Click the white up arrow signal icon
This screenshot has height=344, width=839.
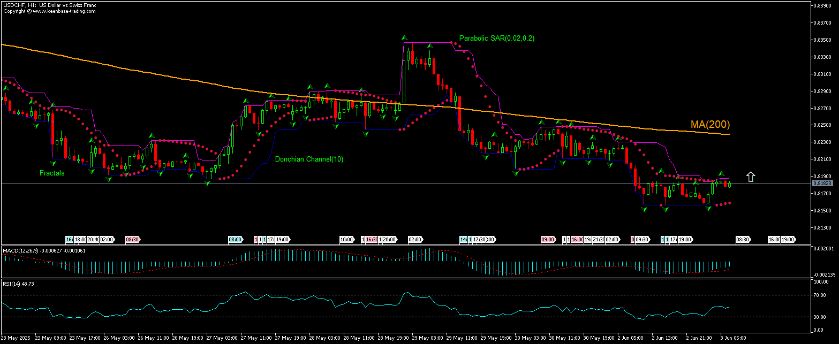[x=751, y=177]
